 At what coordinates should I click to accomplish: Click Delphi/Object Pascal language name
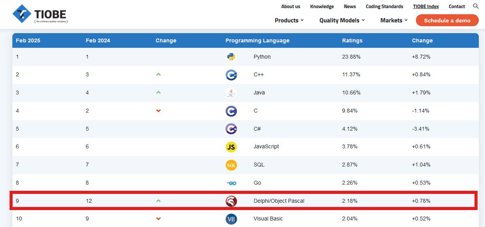[279, 201]
